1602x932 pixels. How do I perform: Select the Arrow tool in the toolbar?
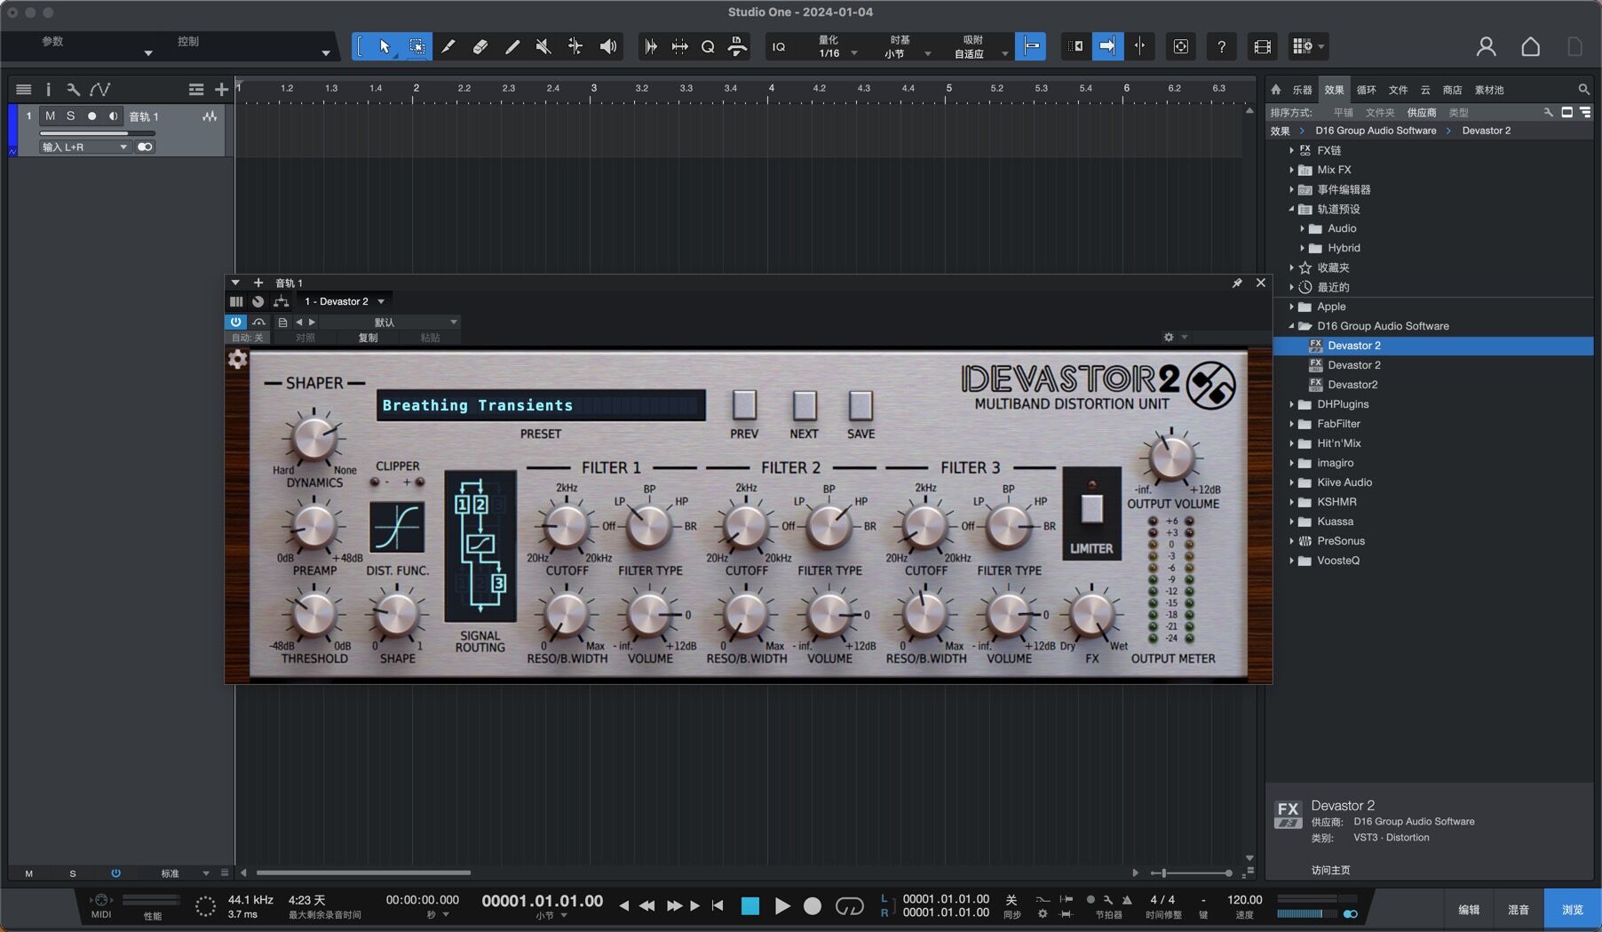click(x=385, y=46)
